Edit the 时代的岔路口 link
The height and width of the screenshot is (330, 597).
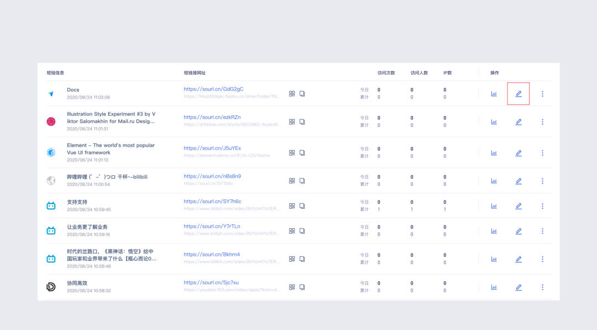pyautogui.click(x=519, y=259)
